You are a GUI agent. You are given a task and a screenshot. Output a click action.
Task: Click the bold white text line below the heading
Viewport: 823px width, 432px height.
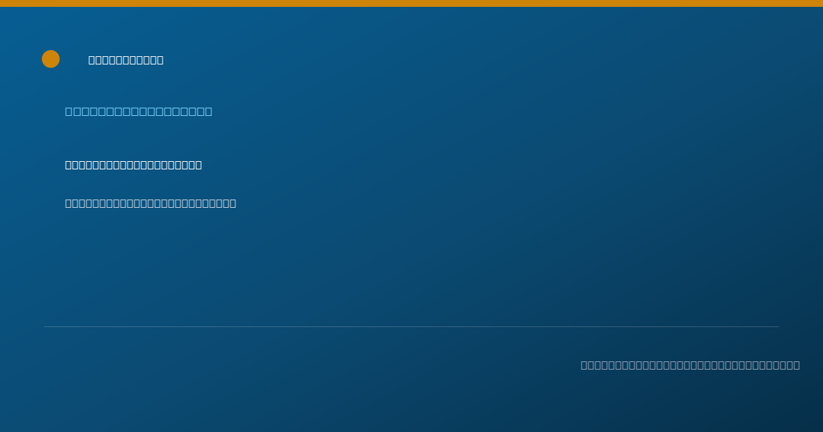[134, 165]
